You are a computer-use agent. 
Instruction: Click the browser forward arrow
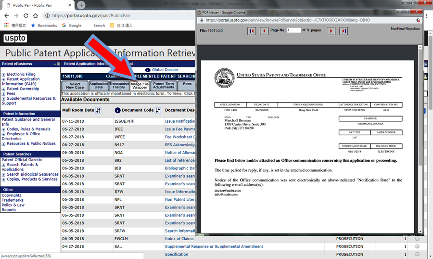[16, 16]
